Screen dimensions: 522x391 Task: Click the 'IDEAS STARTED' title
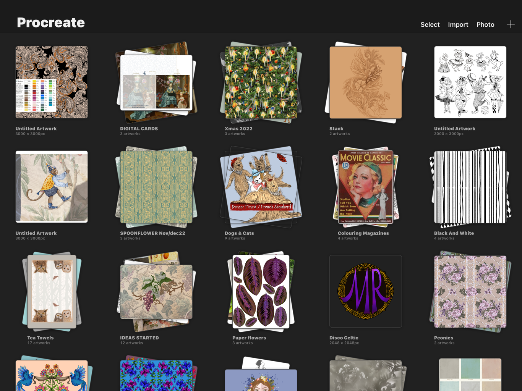139,338
